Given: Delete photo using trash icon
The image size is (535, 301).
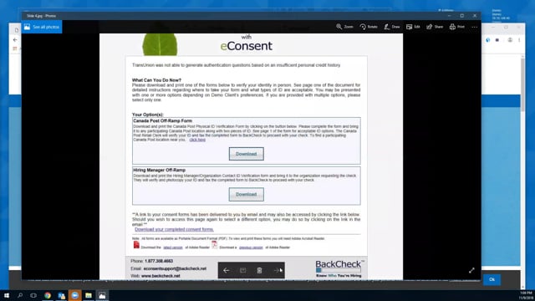Looking at the screenshot, I should 259,270.
